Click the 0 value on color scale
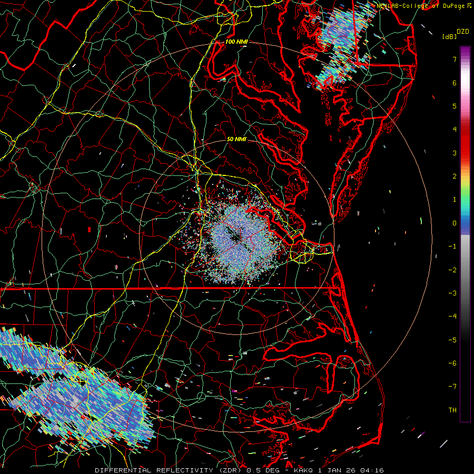This screenshot has width=474, height=474. pyautogui.click(x=455, y=223)
